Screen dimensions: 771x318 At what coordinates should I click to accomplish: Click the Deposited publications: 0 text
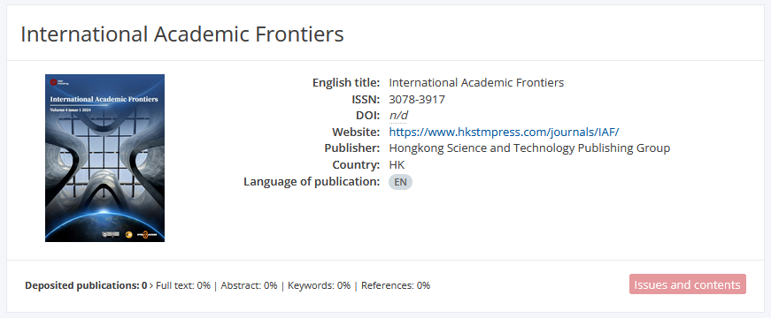86,285
